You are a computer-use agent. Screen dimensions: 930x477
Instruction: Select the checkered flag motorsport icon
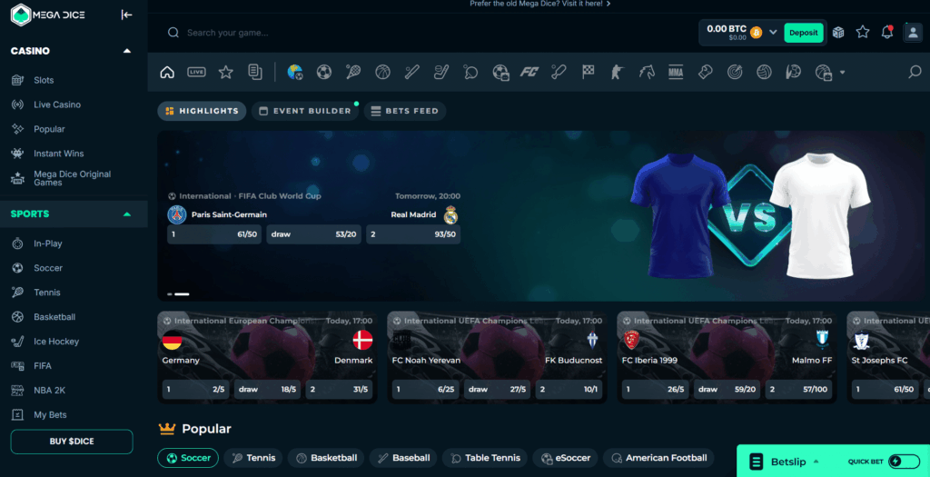click(x=588, y=73)
